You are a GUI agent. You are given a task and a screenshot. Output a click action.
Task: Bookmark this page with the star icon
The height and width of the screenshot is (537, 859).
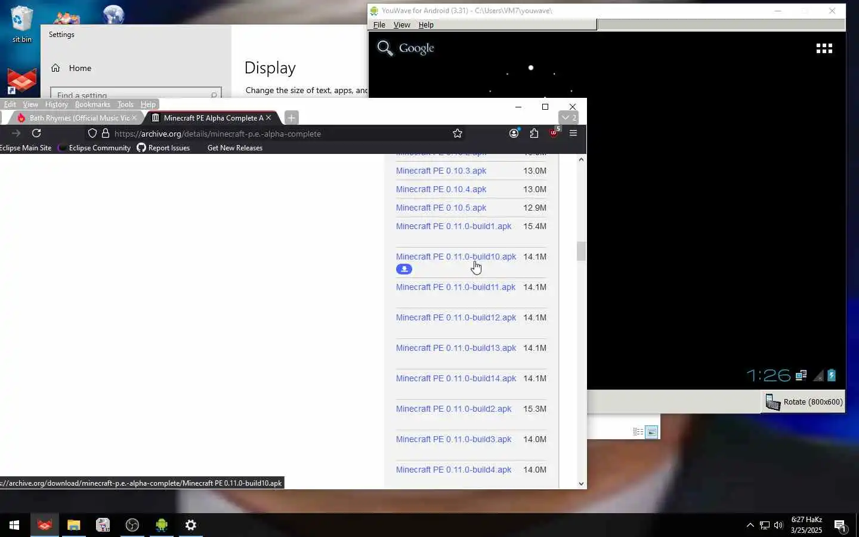[458, 133]
